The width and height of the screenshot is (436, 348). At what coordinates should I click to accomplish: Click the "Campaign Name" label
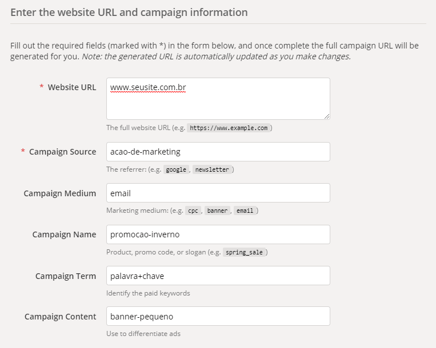(x=64, y=234)
